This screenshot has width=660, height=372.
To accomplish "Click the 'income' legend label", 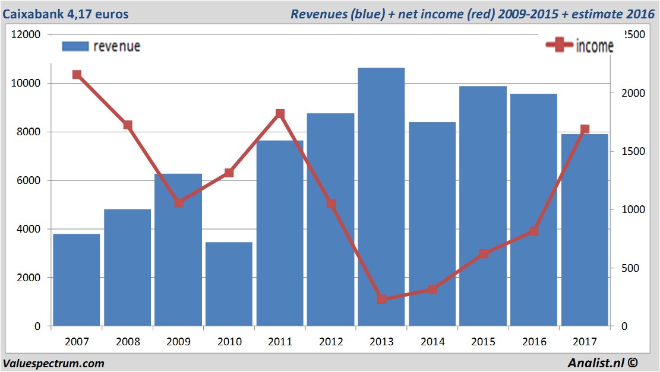I will point(594,46).
